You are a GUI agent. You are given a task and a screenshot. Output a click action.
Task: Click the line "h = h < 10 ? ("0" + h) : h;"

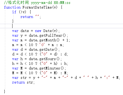[40, 64]
